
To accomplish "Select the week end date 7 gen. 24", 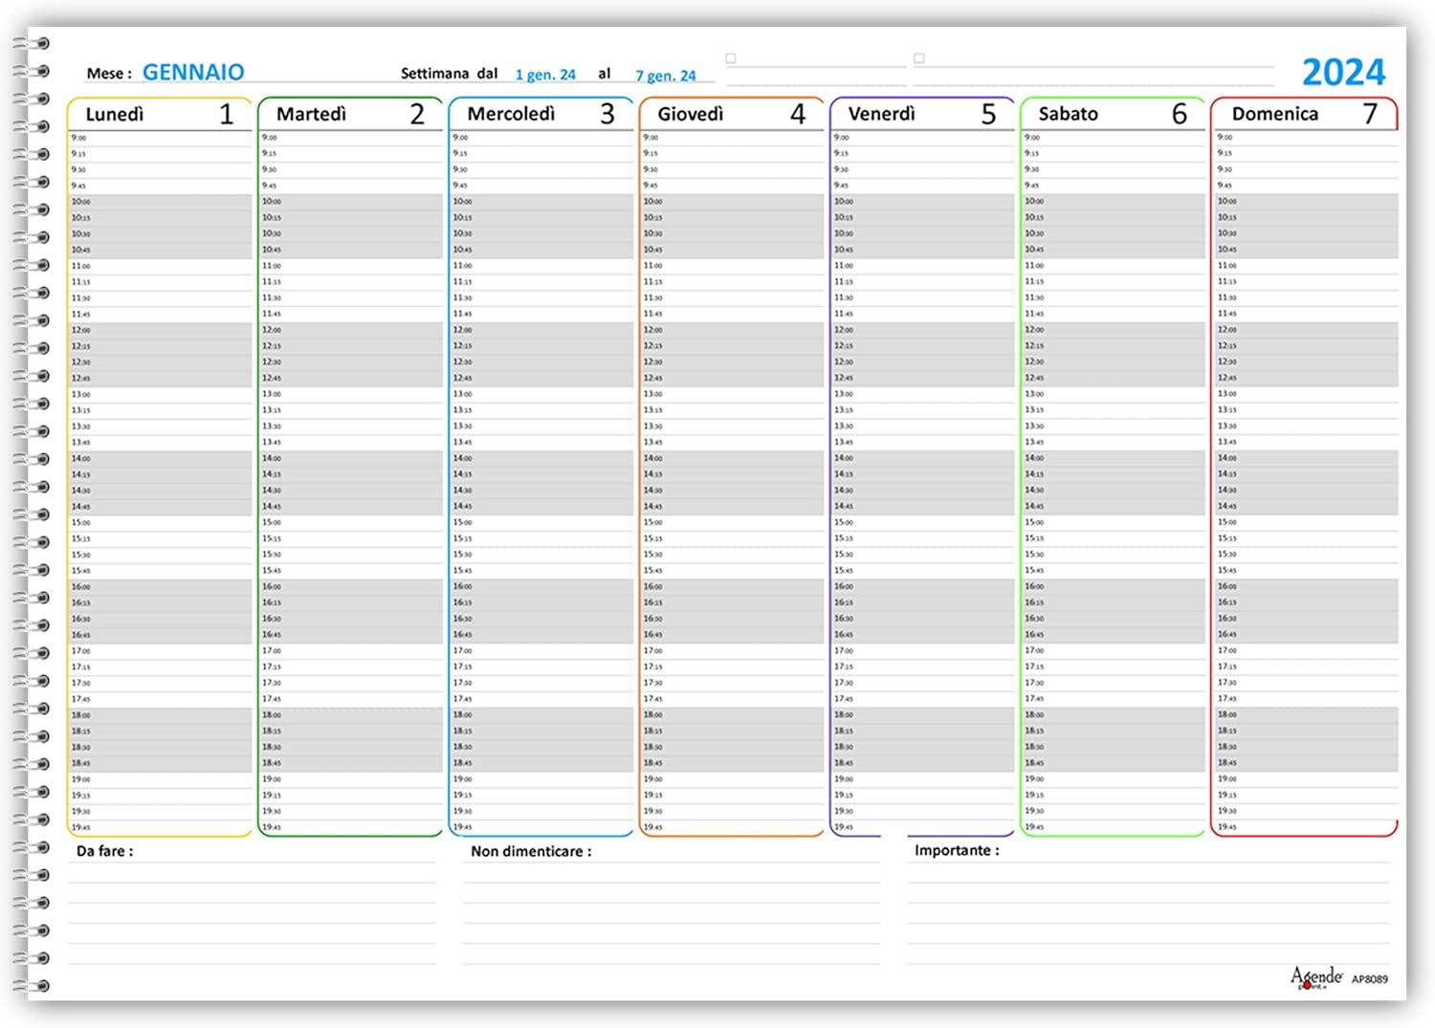I will click(666, 76).
